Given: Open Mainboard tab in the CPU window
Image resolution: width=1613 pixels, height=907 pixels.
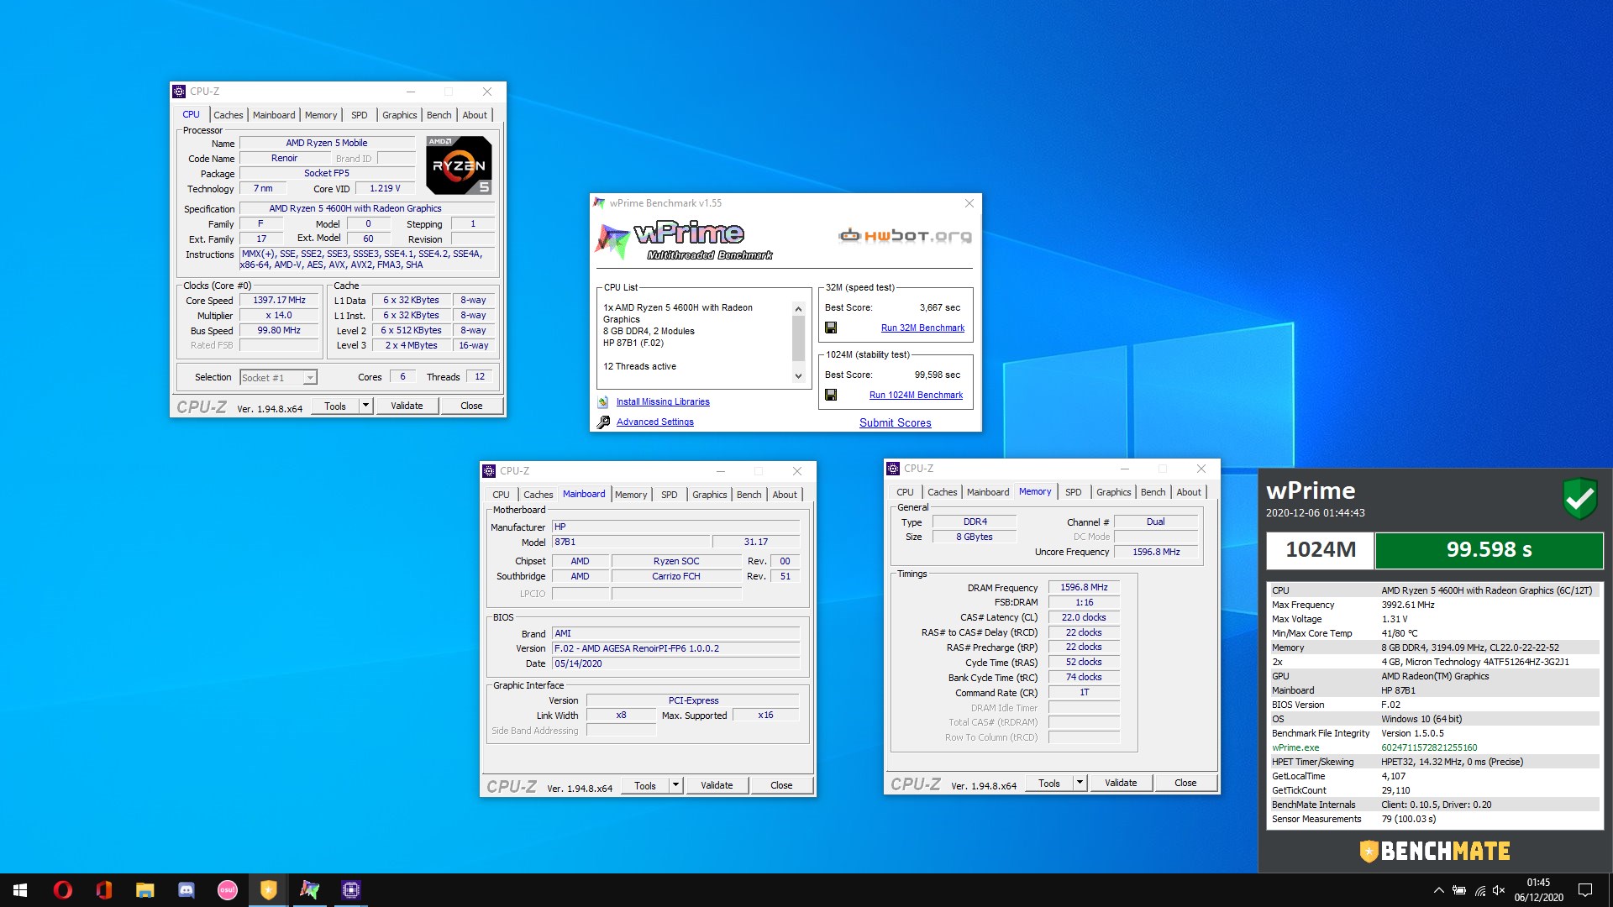Looking at the screenshot, I should pyautogui.click(x=274, y=115).
